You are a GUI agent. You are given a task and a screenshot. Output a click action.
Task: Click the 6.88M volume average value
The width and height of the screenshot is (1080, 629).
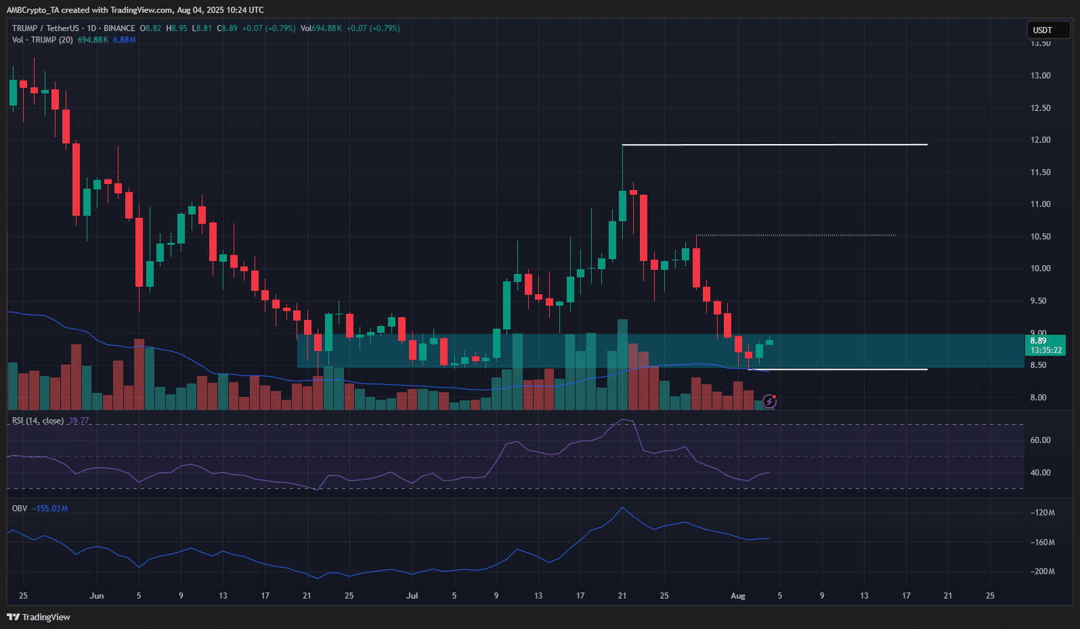pos(124,40)
